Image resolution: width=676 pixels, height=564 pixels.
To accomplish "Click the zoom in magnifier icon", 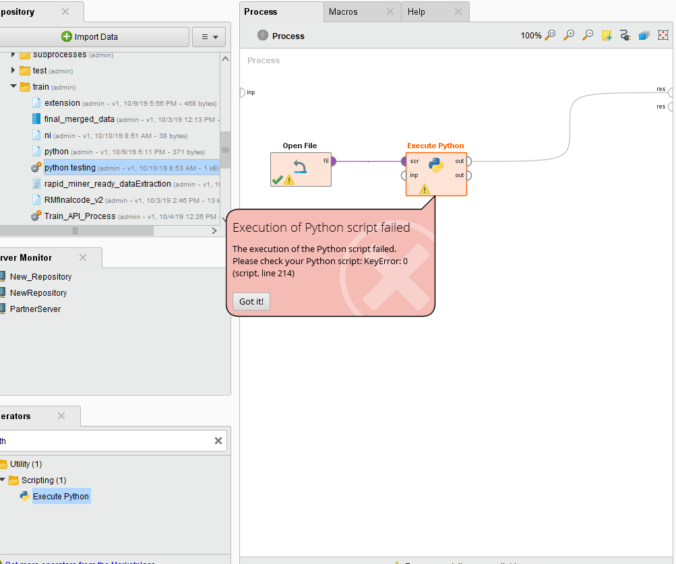I will coord(569,35).
